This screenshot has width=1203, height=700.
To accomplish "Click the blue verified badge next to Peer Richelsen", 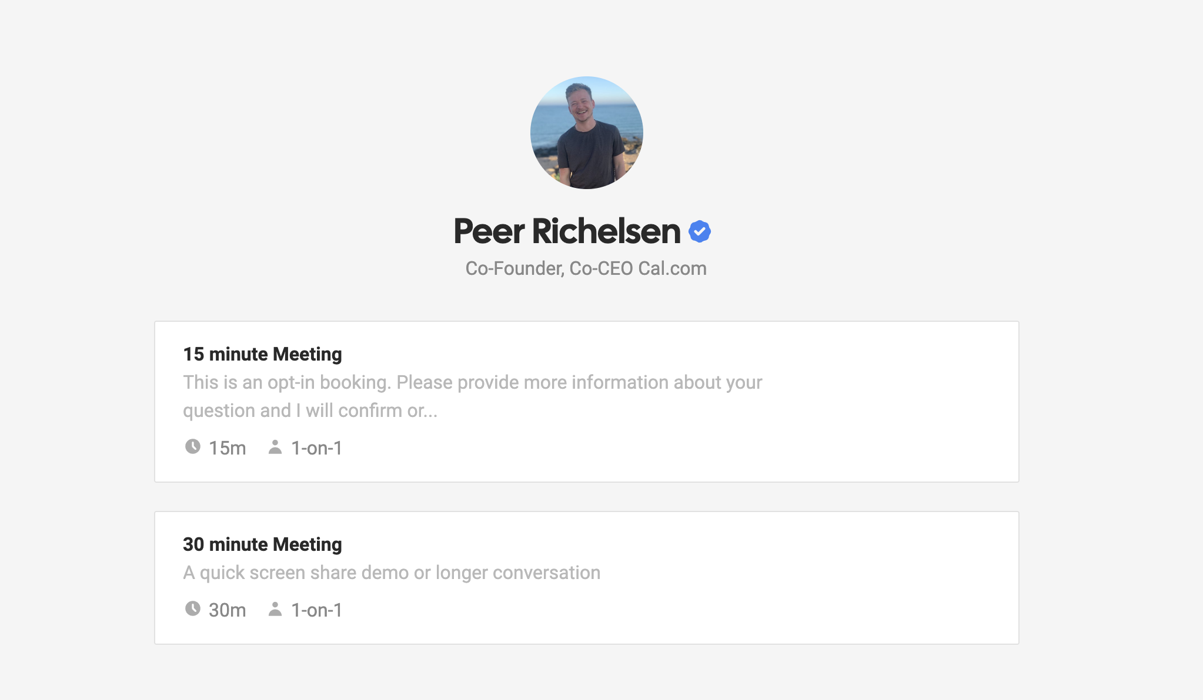I will point(700,231).
